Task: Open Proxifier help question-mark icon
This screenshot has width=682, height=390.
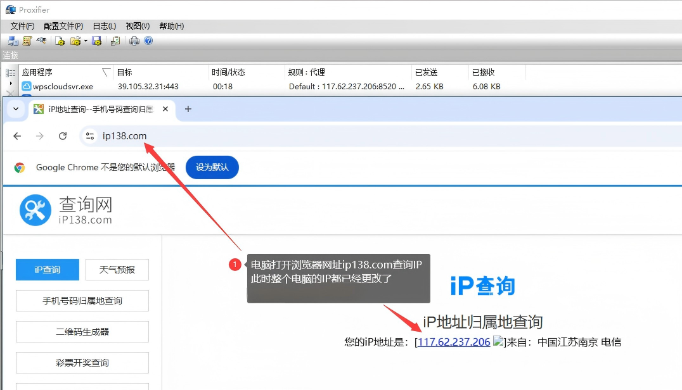Action: coord(148,41)
